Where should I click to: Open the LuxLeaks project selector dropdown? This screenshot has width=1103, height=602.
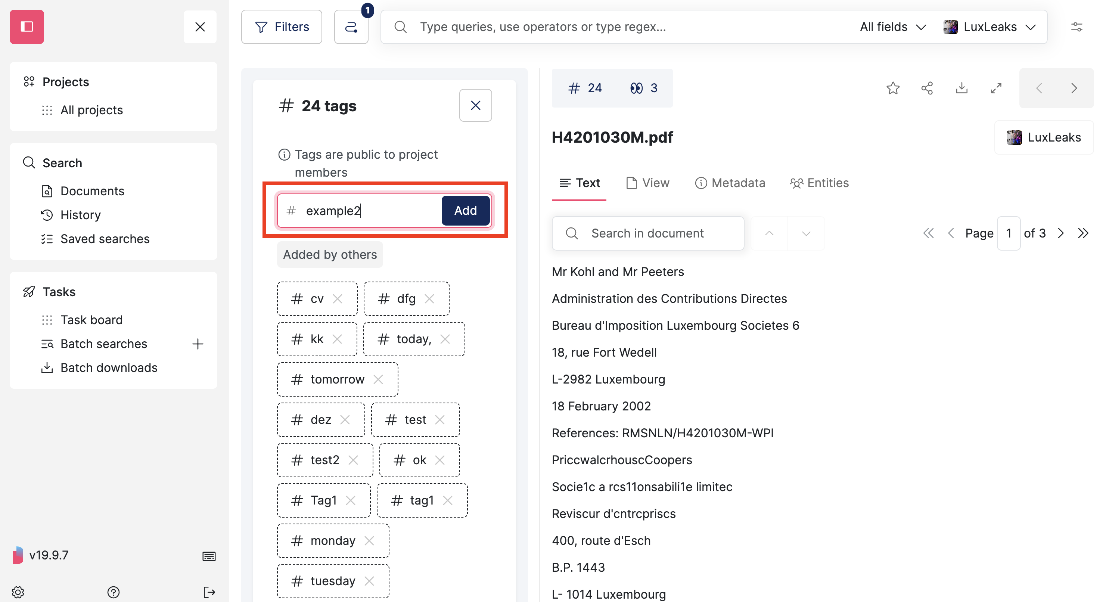click(990, 27)
